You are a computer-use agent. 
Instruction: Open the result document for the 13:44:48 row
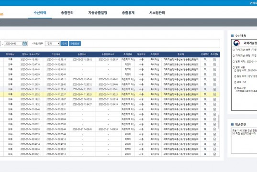coord(214,69)
